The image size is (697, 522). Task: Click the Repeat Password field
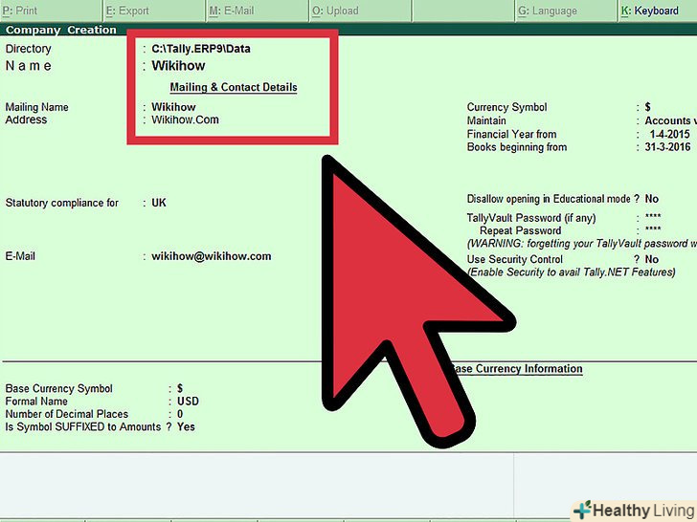[653, 229]
